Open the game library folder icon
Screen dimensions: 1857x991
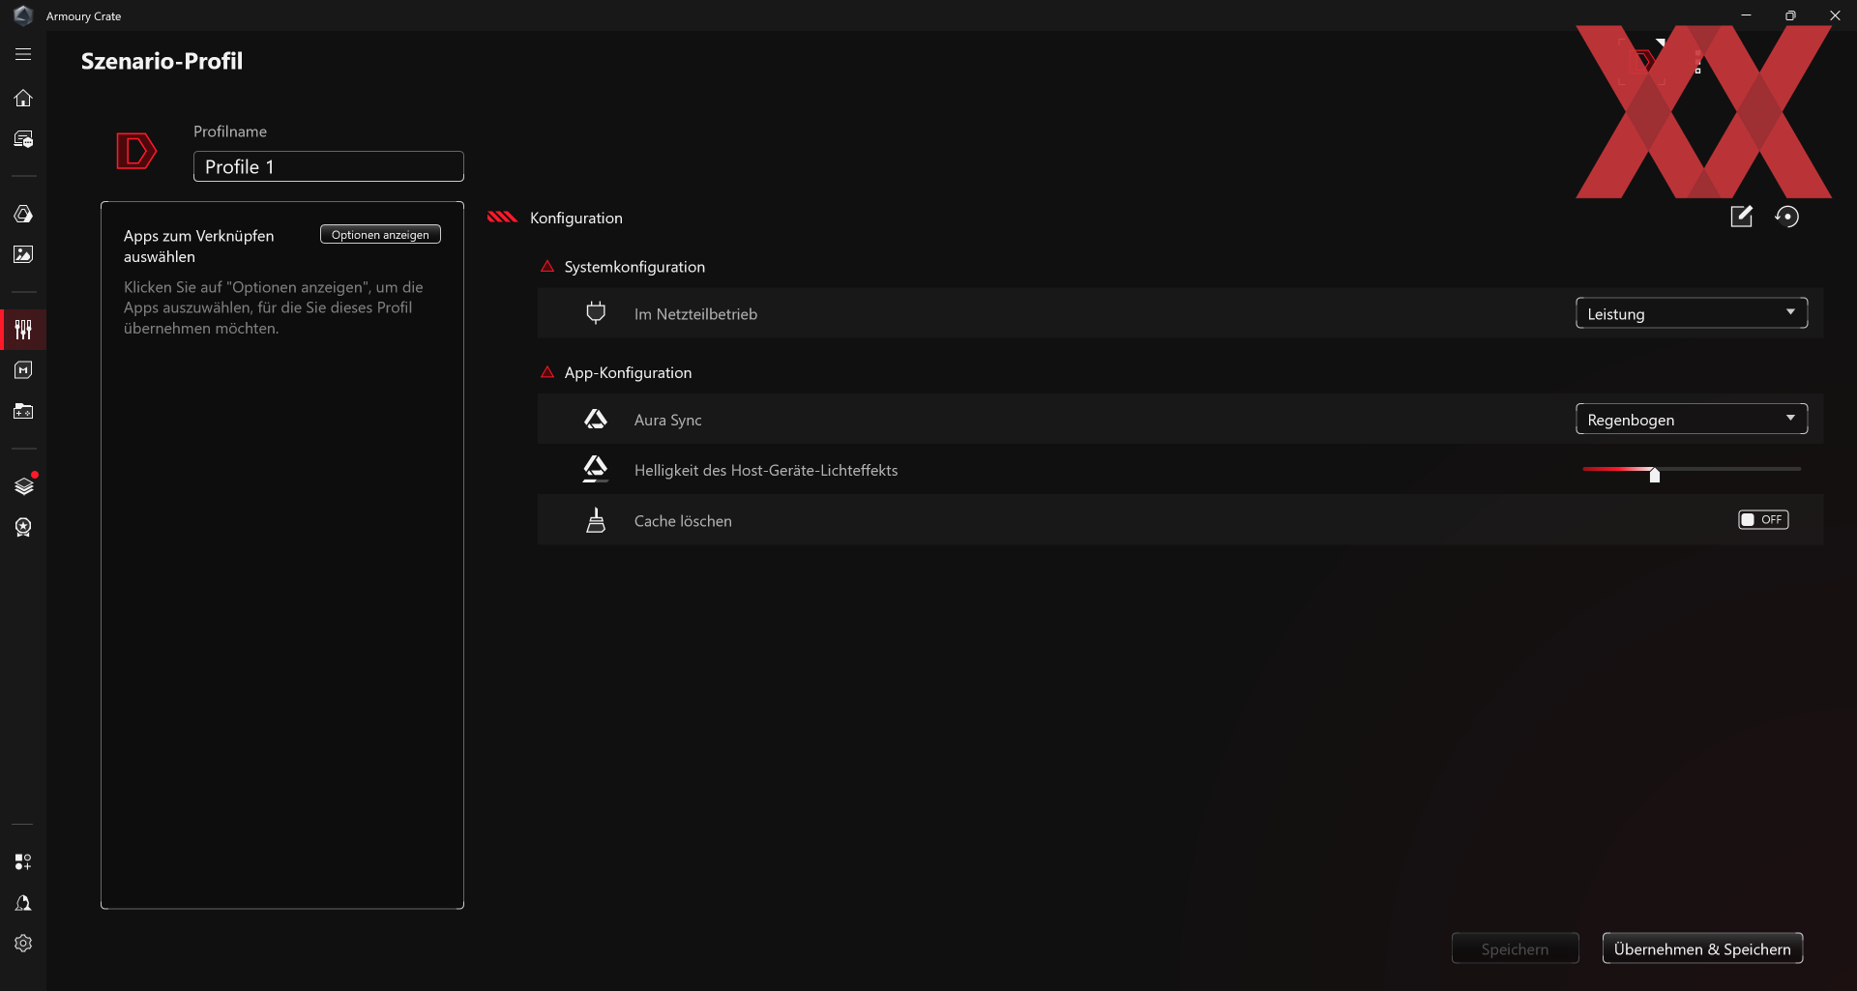coord(23,412)
